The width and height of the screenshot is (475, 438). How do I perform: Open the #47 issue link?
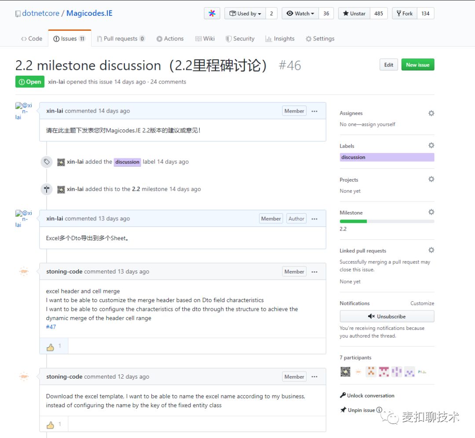click(x=51, y=327)
